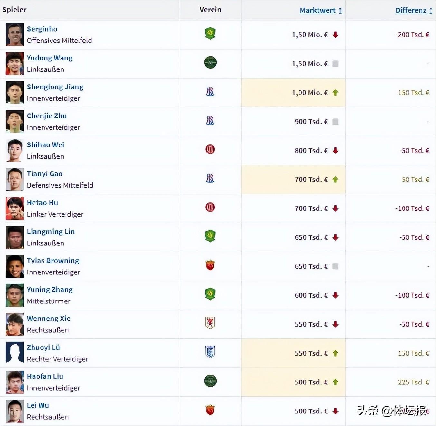
Task: Click Tyias Browning's red club crest
Action: 210,265
